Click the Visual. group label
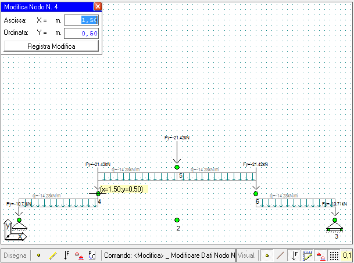 coord(246,255)
